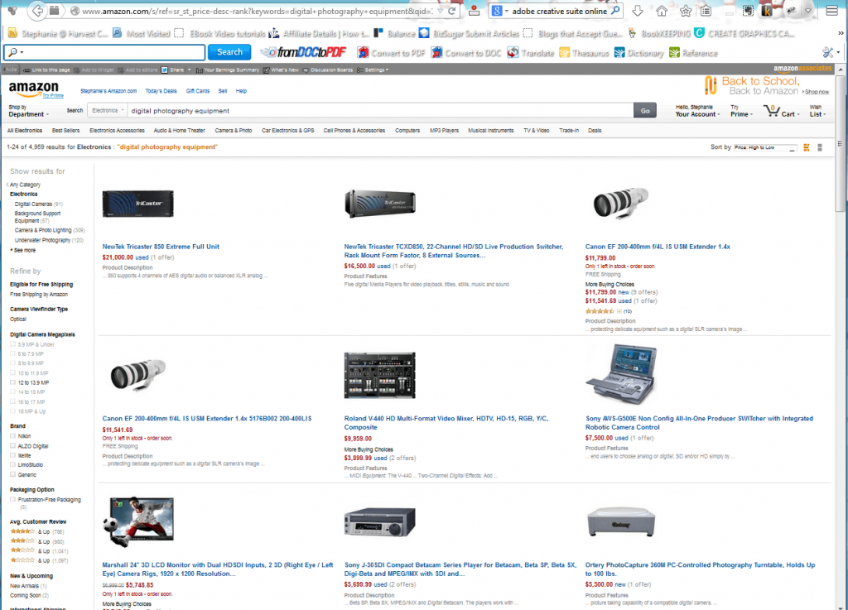Check the 10 to 11.9 MP filter
Image resolution: width=848 pixels, height=610 pixels.
[x=13, y=372]
